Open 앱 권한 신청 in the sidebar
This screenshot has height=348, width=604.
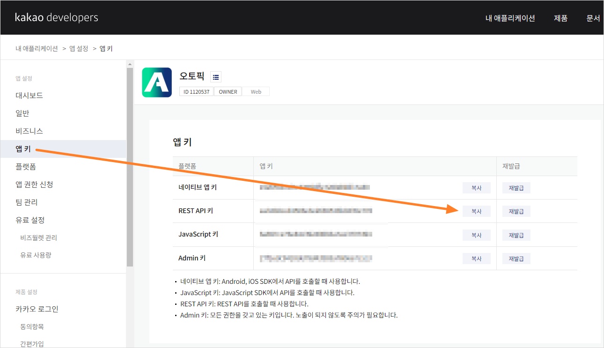(x=34, y=185)
